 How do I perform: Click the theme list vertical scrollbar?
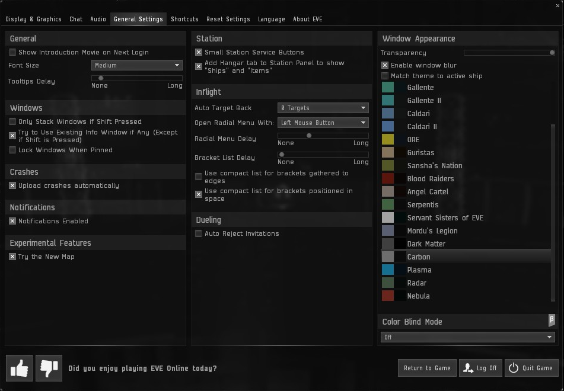tap(553, 213)
